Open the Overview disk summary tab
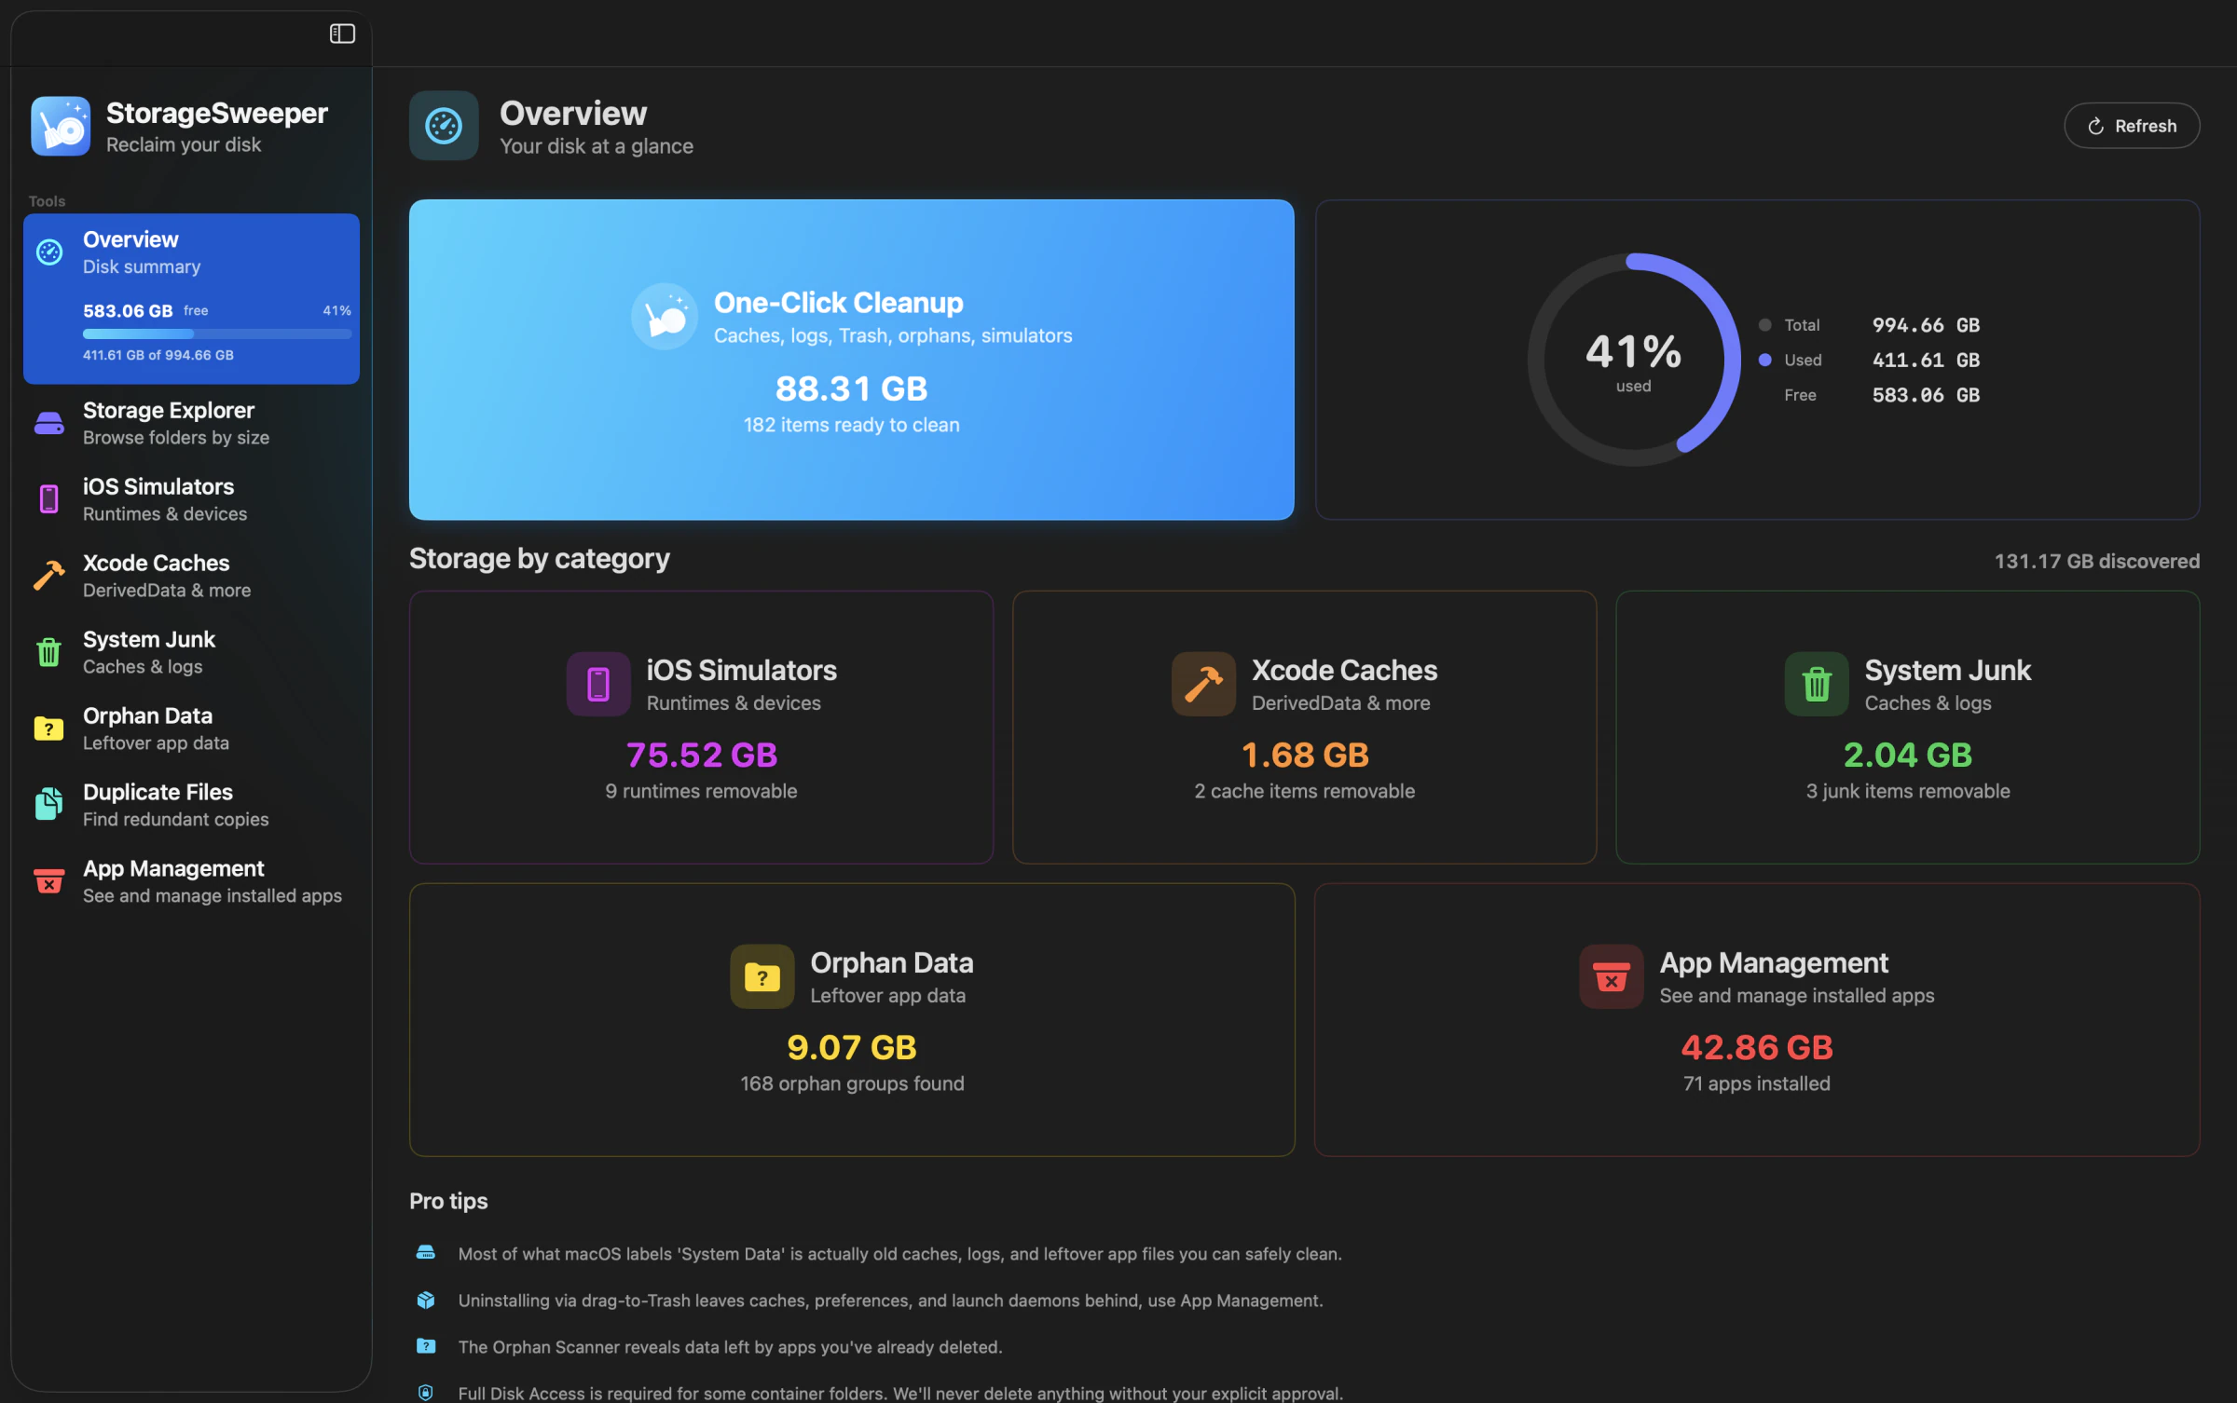This screenshot has height=1403, width=2237. click(191, 299)
